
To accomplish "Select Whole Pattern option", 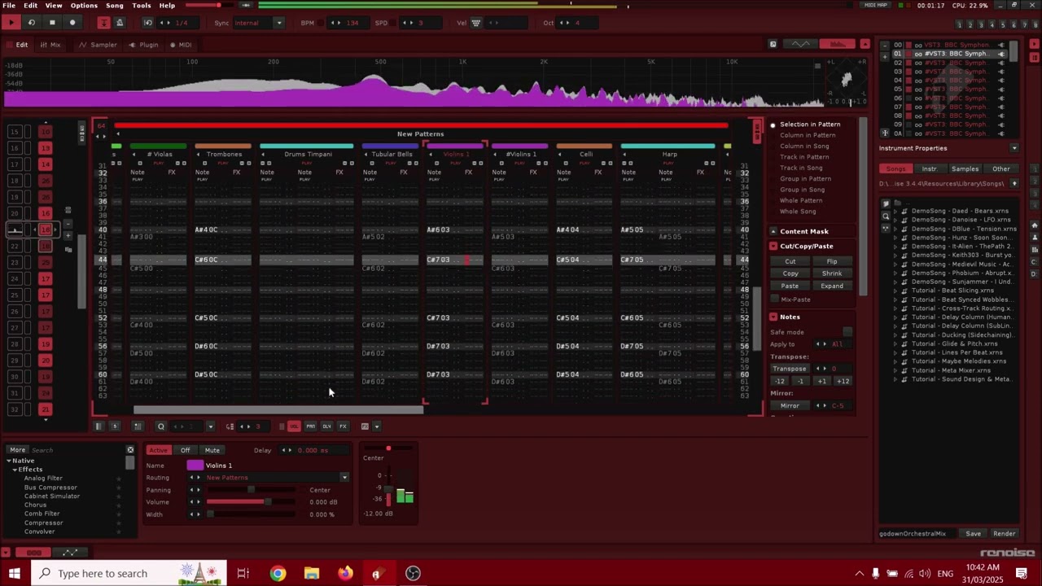I will pos(801,200).
